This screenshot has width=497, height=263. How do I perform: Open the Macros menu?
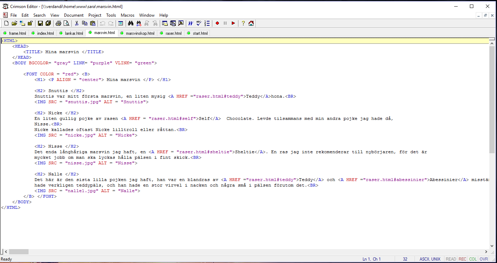(x=127, y=15)
